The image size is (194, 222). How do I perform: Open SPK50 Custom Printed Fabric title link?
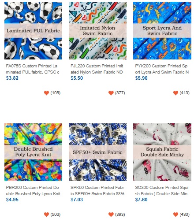point(97,191)
